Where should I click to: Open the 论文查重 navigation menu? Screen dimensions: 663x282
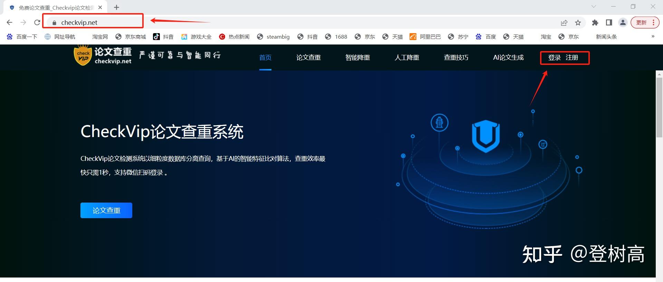(x=308, y=57)
